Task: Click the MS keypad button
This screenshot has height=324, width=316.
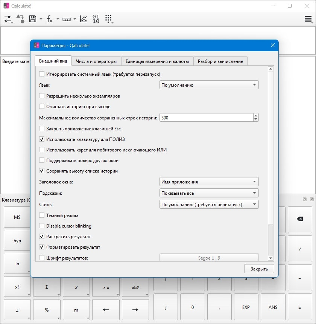Action: point(17,217)
